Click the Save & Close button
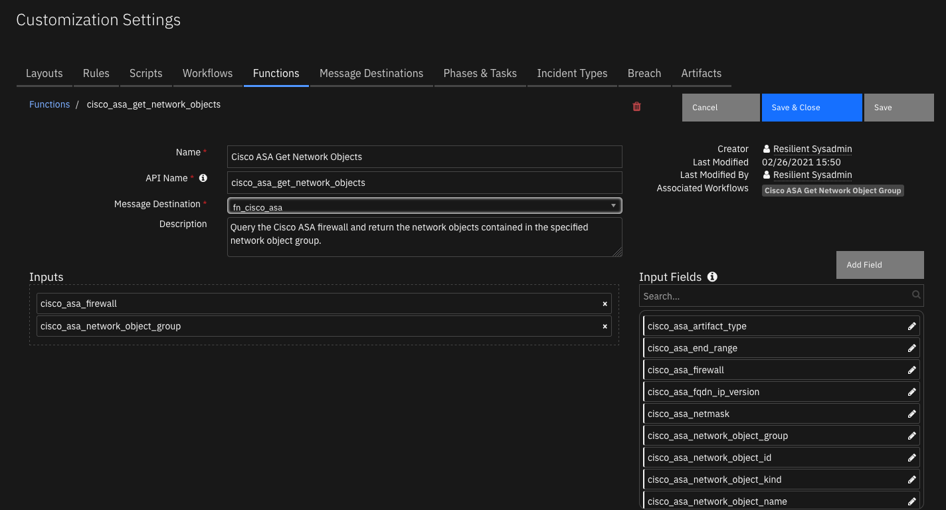Image resolution: width=946 pixels, height=510 pixels. click(812, 108)
